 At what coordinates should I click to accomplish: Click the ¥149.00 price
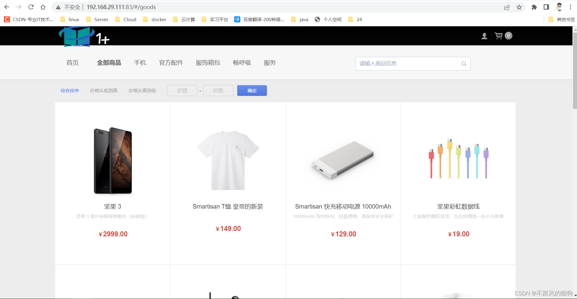point(228,229)
